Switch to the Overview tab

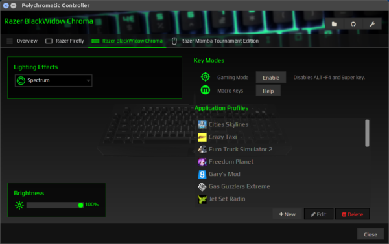(x=22, y=41)
